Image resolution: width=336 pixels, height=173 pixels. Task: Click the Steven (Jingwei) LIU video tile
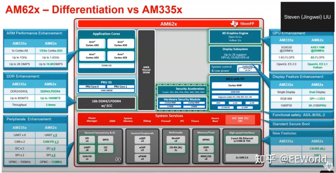click(x=307, y=17)
